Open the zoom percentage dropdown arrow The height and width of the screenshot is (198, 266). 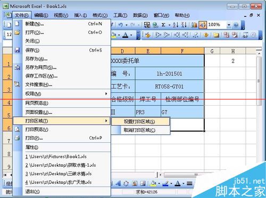229,25
